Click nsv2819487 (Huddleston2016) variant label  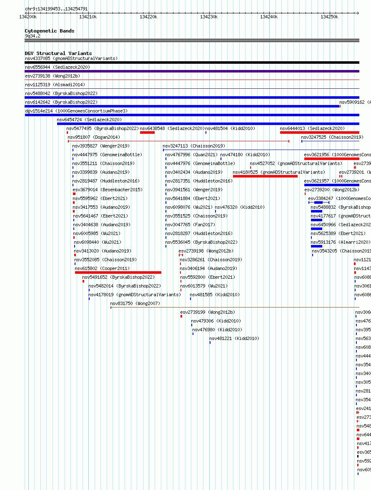pyautogui.click(x=106, y=181)
